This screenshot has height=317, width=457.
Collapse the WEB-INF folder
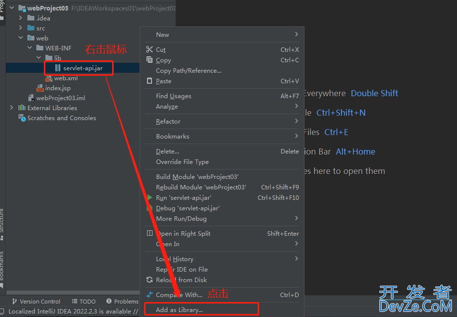click(x=29, y=47)
